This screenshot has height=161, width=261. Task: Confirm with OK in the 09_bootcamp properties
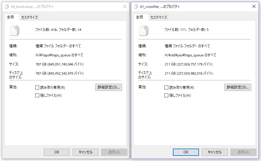pyautogui.click(x=57, y=152)
